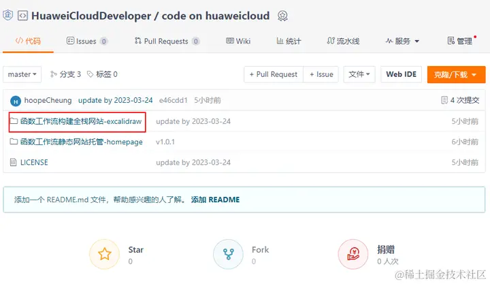This screenshot has width=490, height=284.
Task: View the 分支 3 branches list
Action: click(65, 74)
